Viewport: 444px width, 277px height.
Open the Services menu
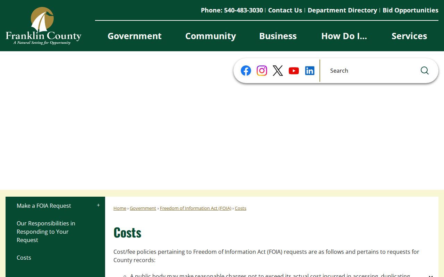click(409, 36)
